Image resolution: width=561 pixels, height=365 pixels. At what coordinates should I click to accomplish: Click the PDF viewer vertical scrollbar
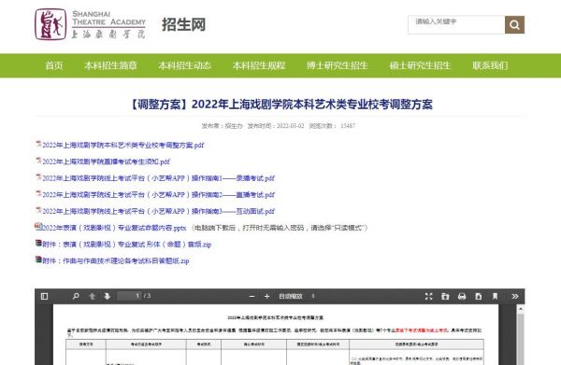(521, 335)
